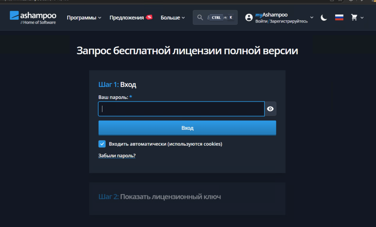Click the Шаг 1: Вход heading
376x227 pixels.
click(x=117, y=85)
